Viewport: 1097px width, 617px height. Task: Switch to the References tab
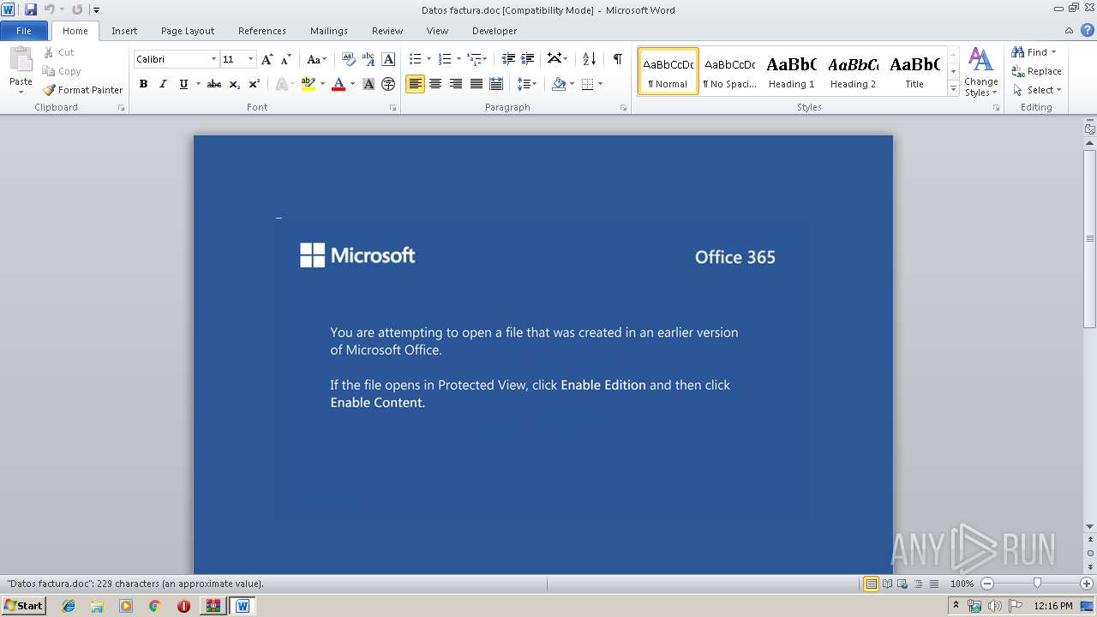[x=262, y=31]
